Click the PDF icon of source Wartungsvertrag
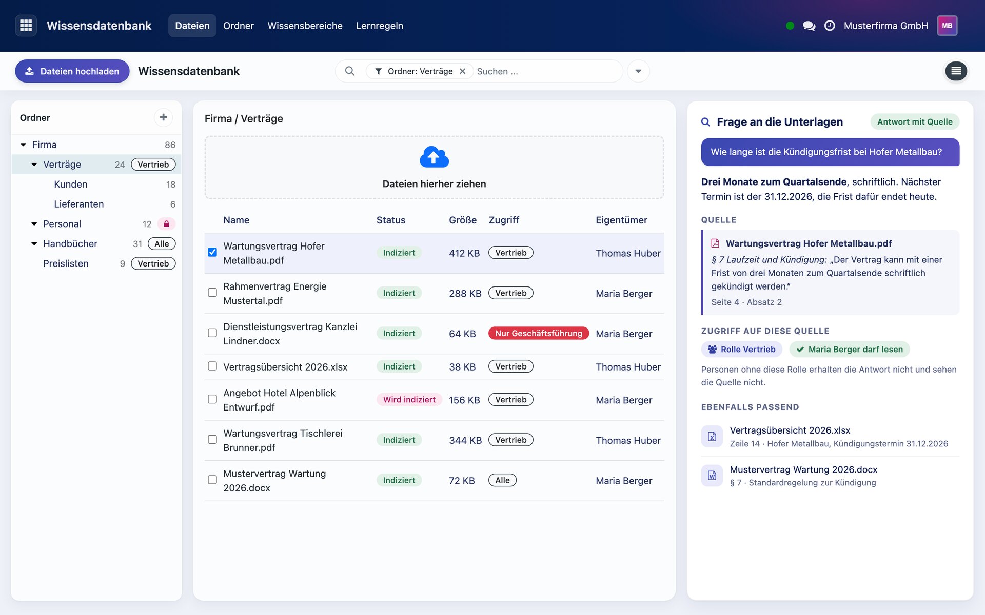The width and height of the screenshot is (985, 615). (x=715, y=243)
